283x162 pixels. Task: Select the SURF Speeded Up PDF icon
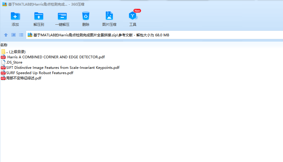click(3, 73)
